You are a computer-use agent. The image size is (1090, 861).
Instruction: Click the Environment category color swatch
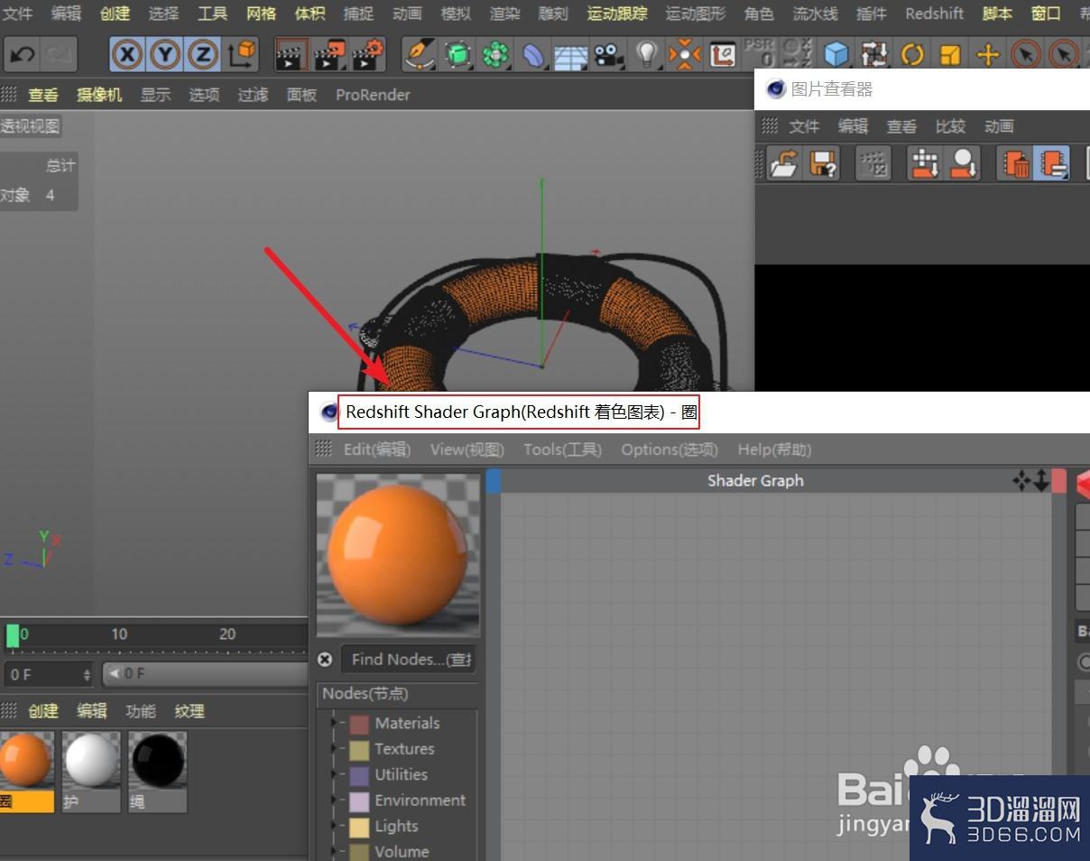click(x=360, y=801)
